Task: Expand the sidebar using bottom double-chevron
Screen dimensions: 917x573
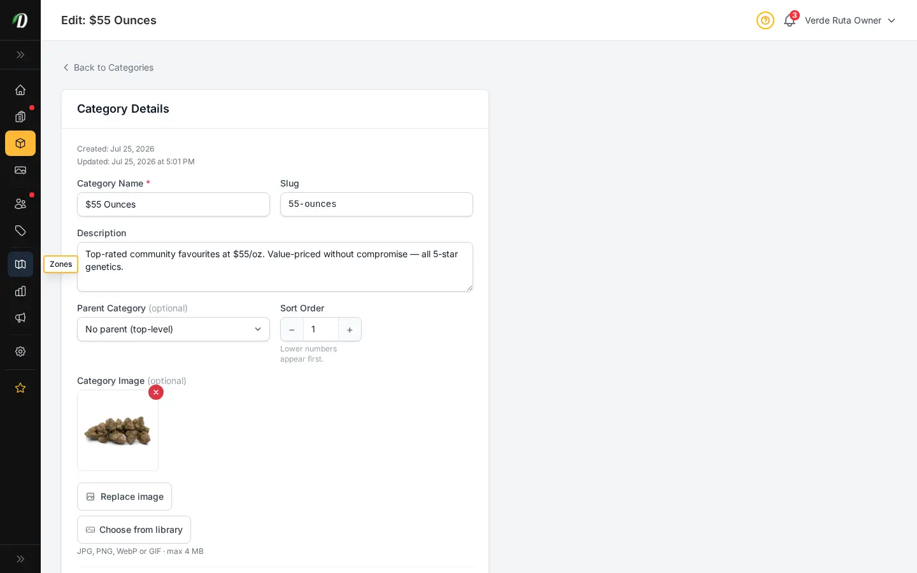Action: coord(20,559)
